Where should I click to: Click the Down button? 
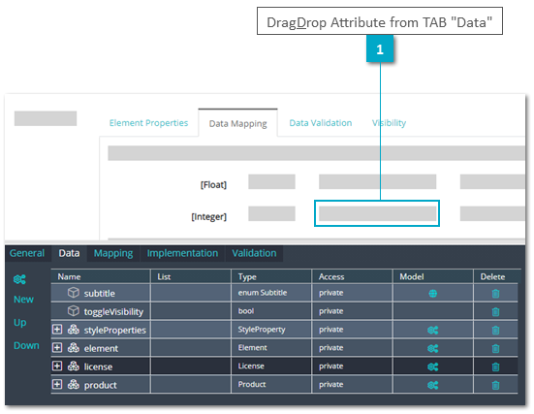[x=26, y=345]
